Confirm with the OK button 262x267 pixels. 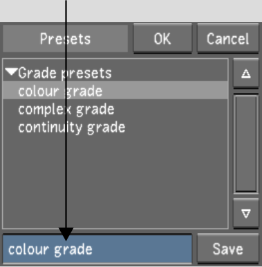pyautogui.click(x=162, y=38)
